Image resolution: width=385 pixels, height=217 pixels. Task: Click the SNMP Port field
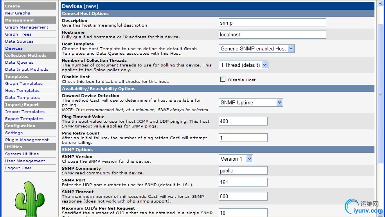(x=243, y=182)
